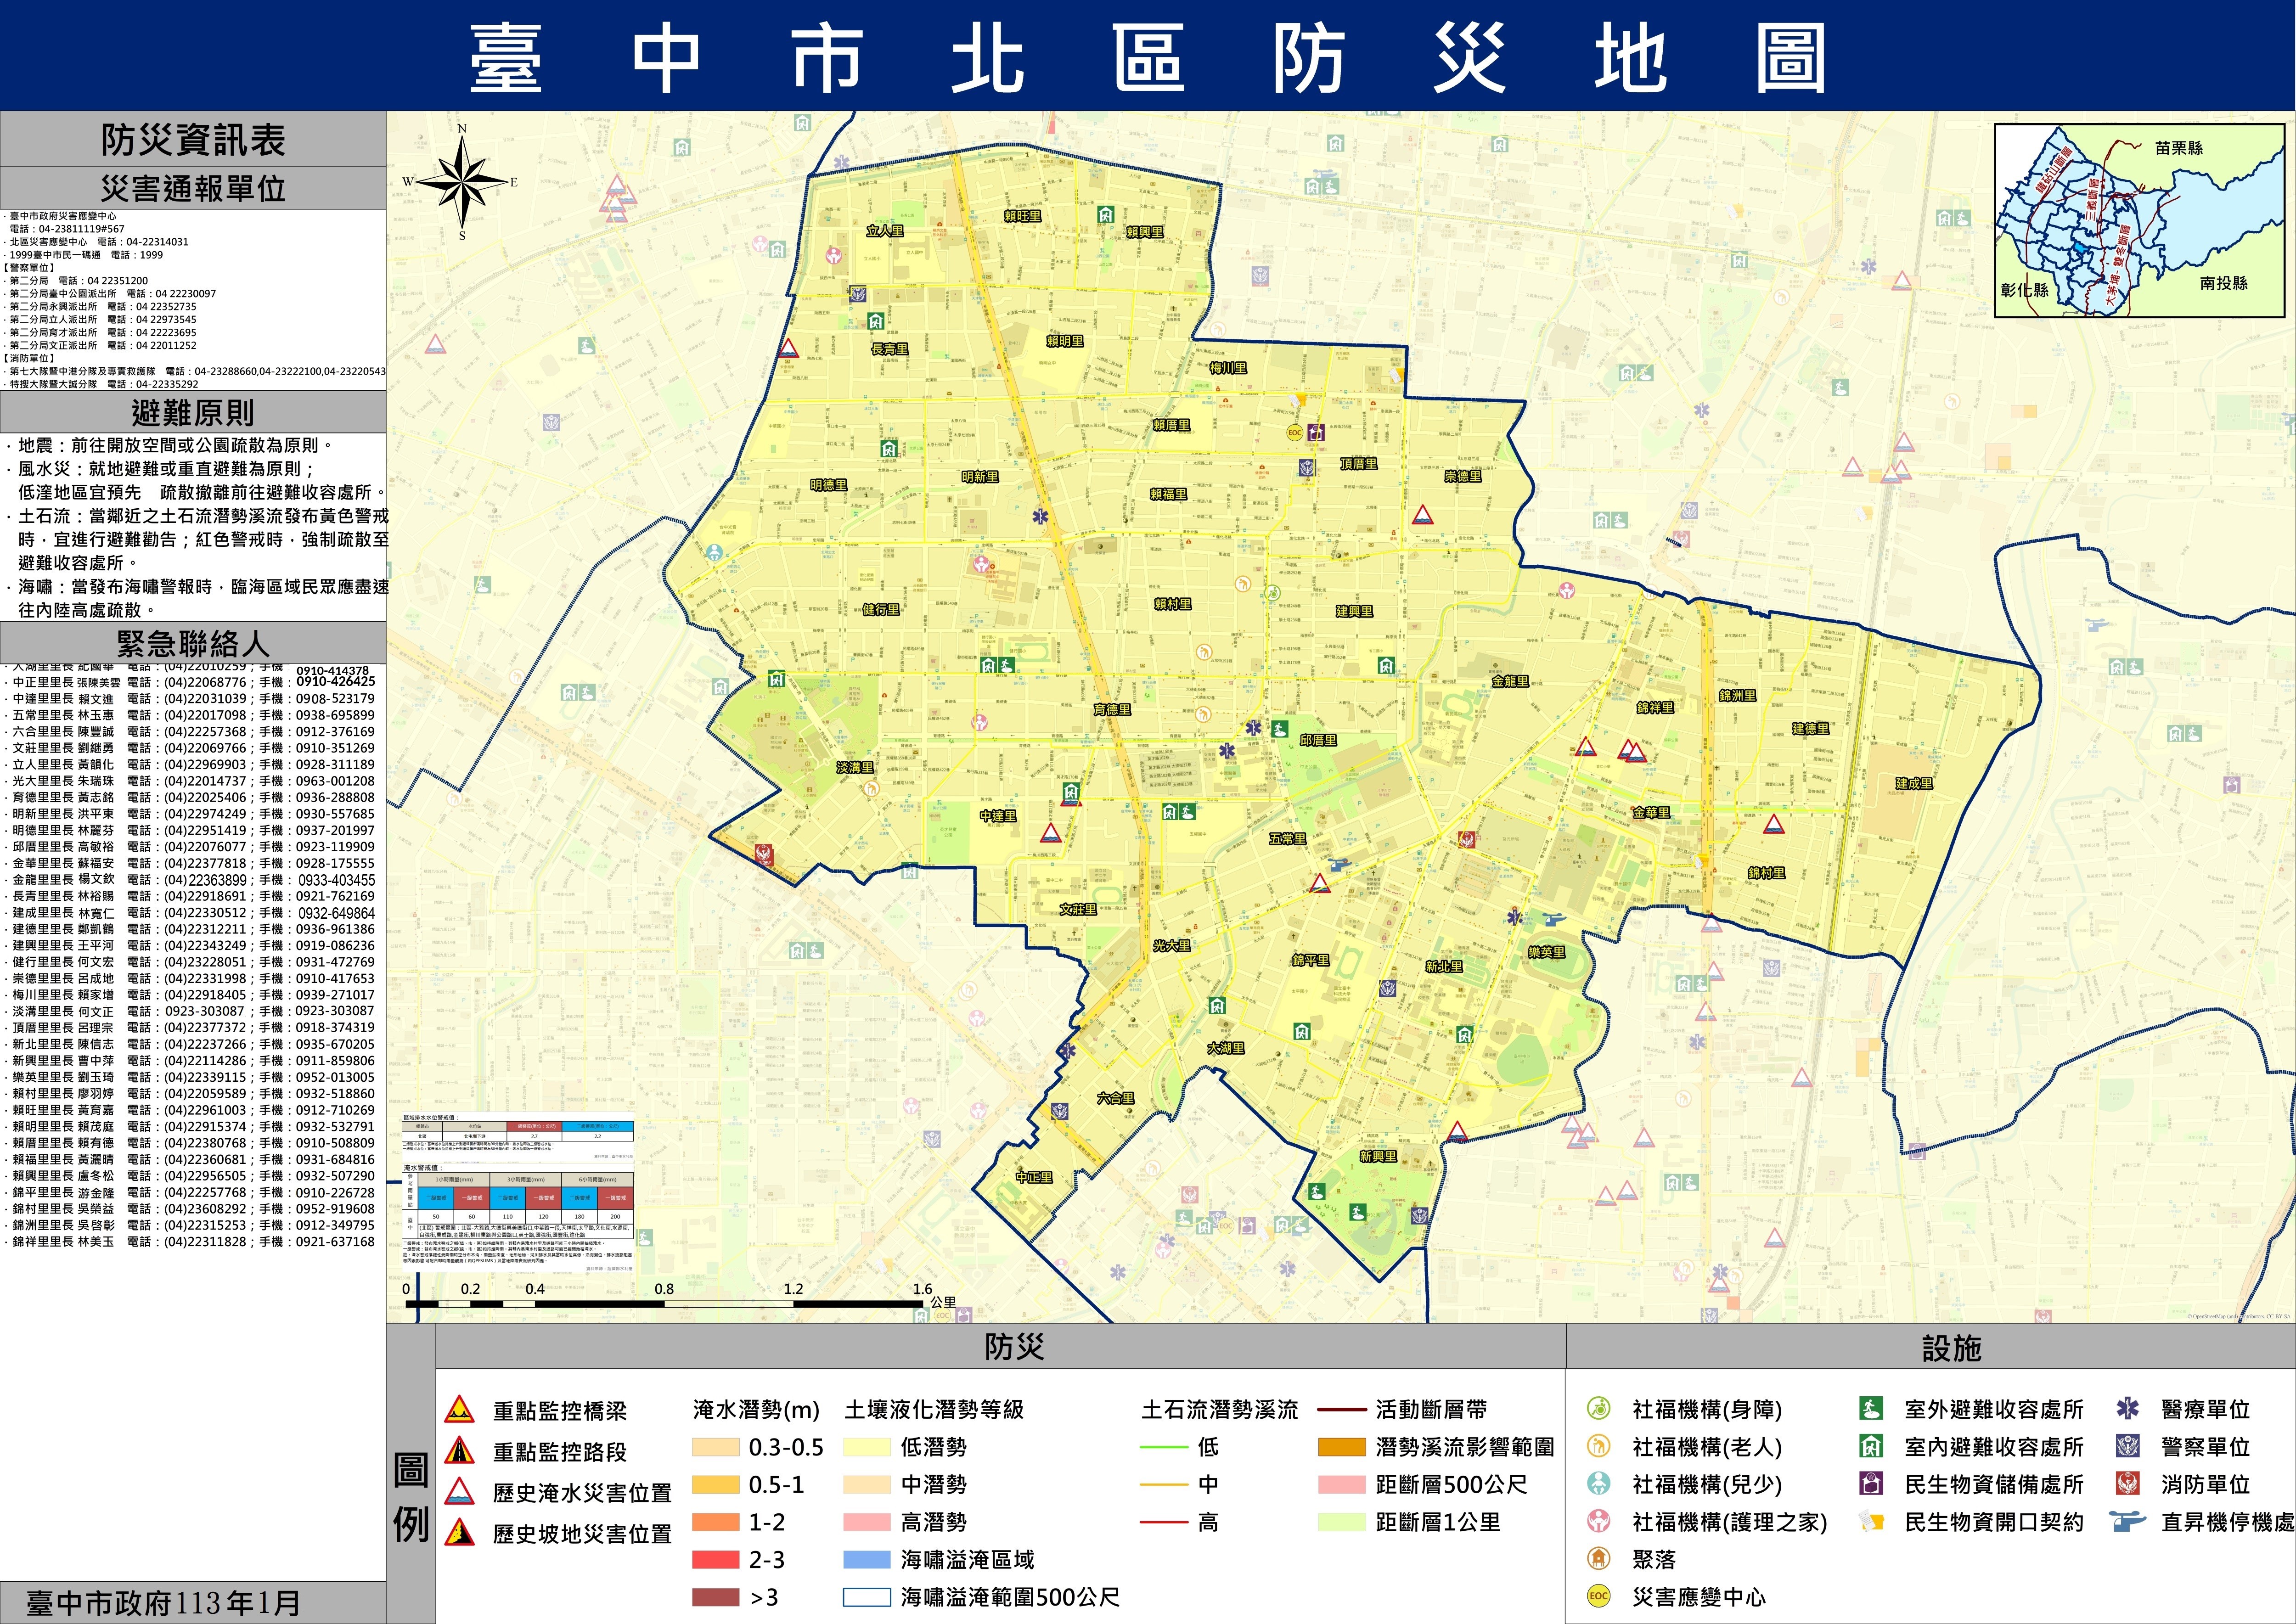Click the 消防單位 fire department legend icon
The width and height of the screenshot is (2296, 1624).
[2127, 1484]
